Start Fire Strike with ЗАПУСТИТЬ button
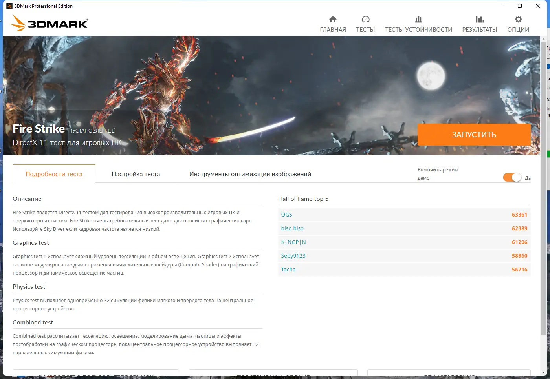 [x=474, y=135]
